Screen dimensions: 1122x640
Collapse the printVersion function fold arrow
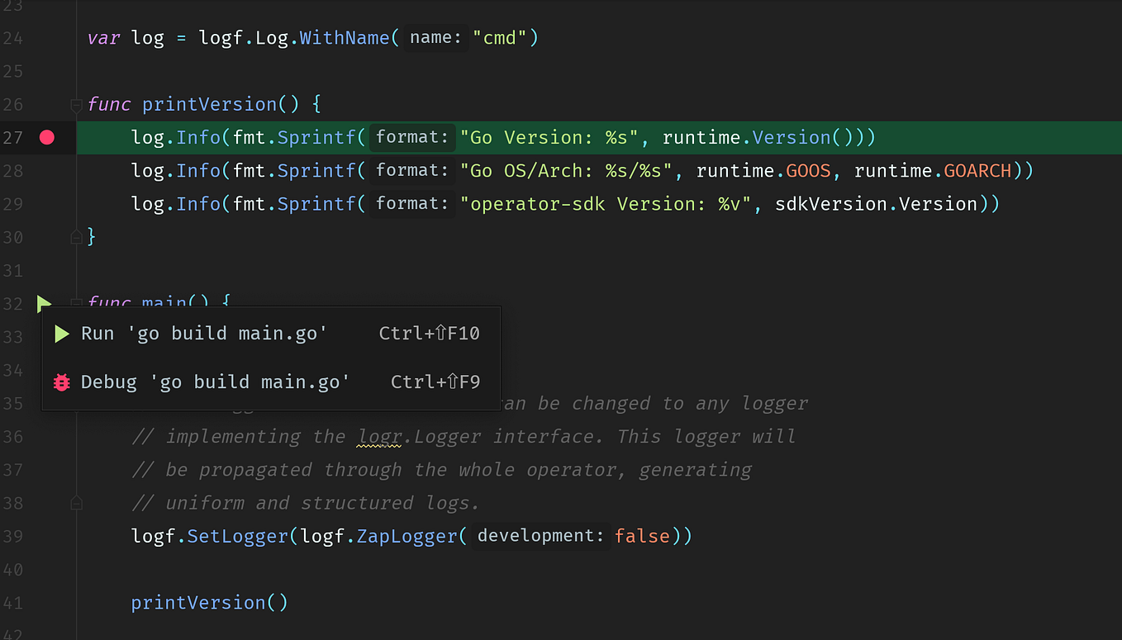click(75, 105)
